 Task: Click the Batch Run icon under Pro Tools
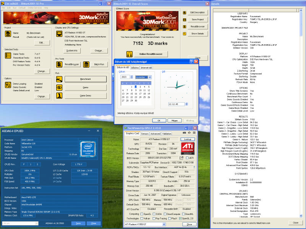click(86, 64)
